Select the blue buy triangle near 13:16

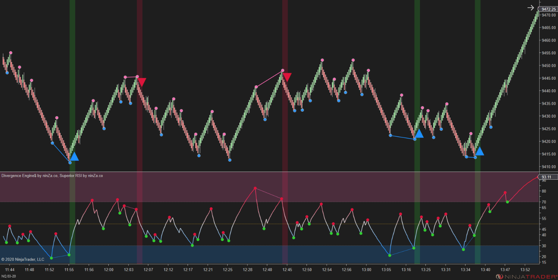[419, 134]
